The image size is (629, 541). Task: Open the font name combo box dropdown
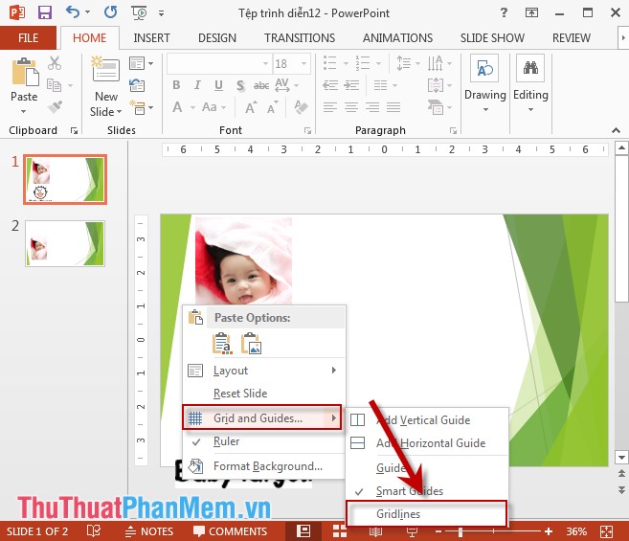(x=265, y=63)
